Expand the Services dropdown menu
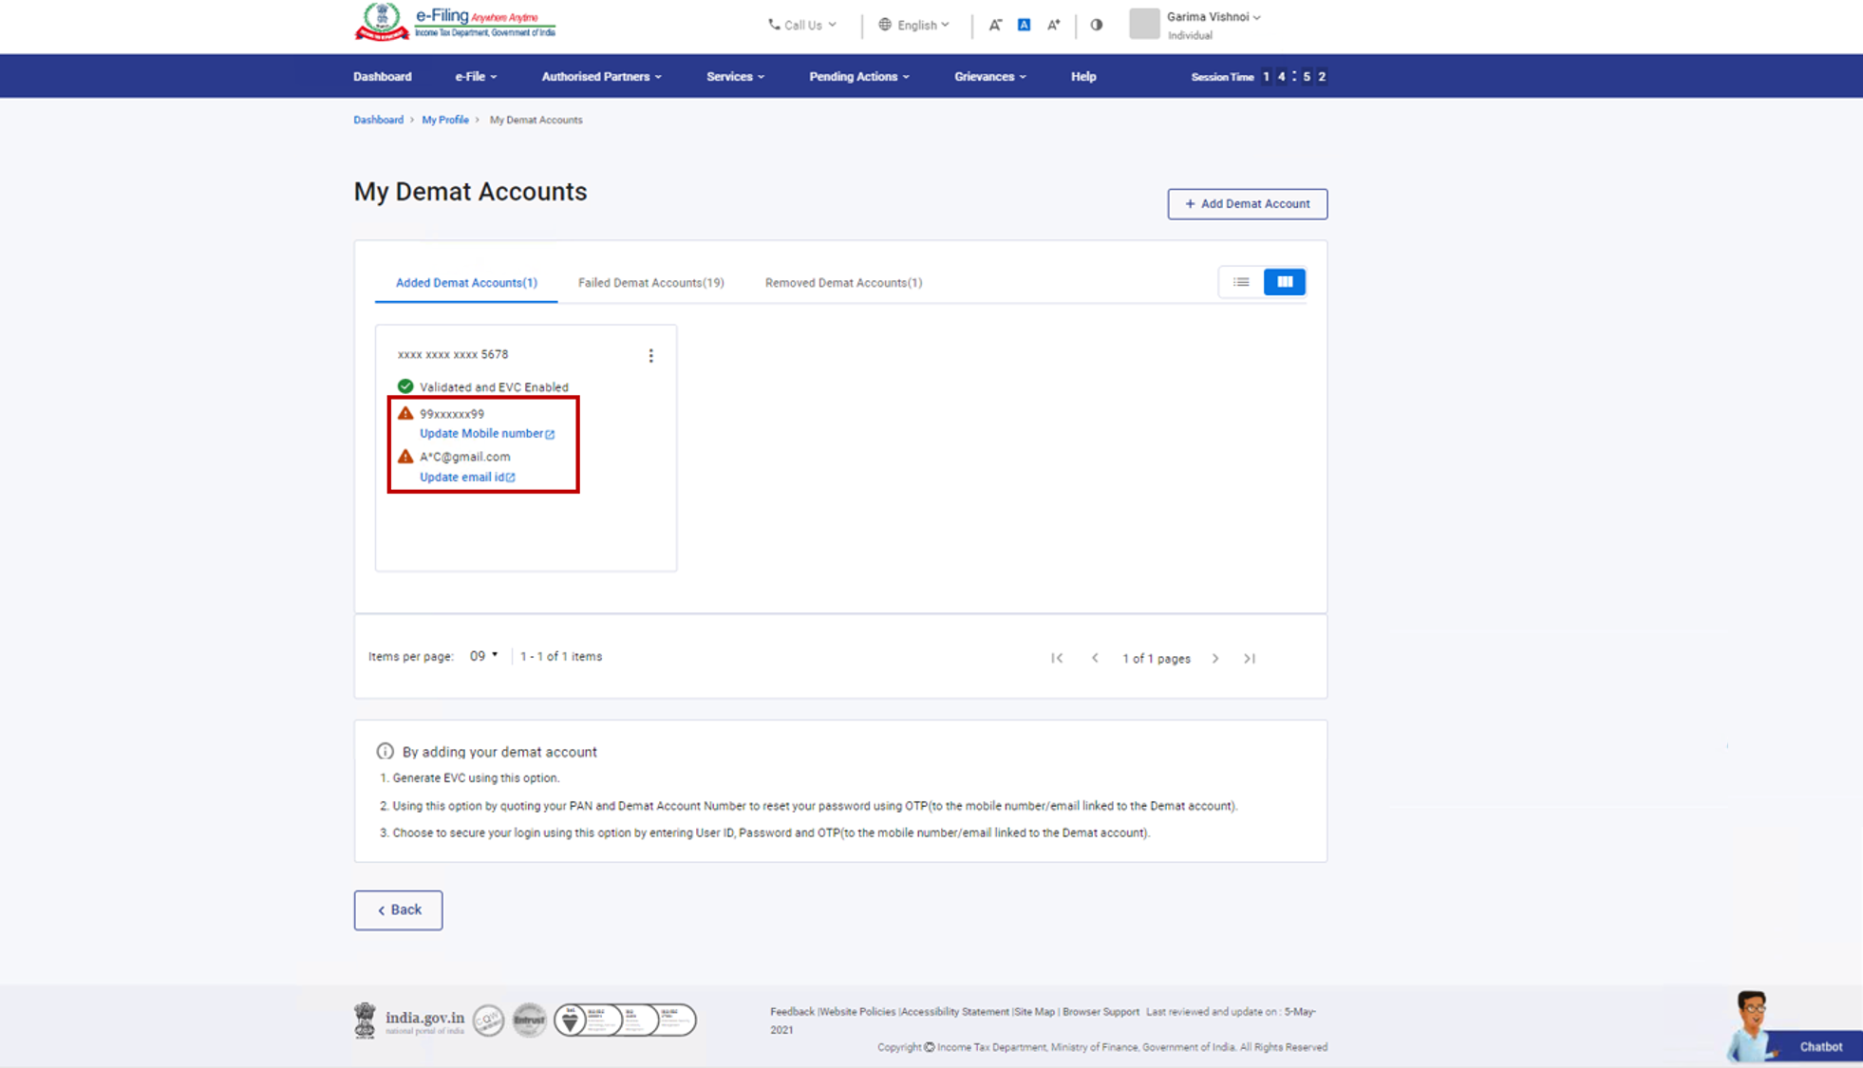 click(x=736, y=75)
